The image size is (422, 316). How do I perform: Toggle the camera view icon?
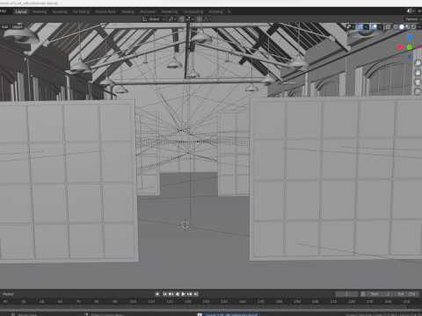[418, 83]
